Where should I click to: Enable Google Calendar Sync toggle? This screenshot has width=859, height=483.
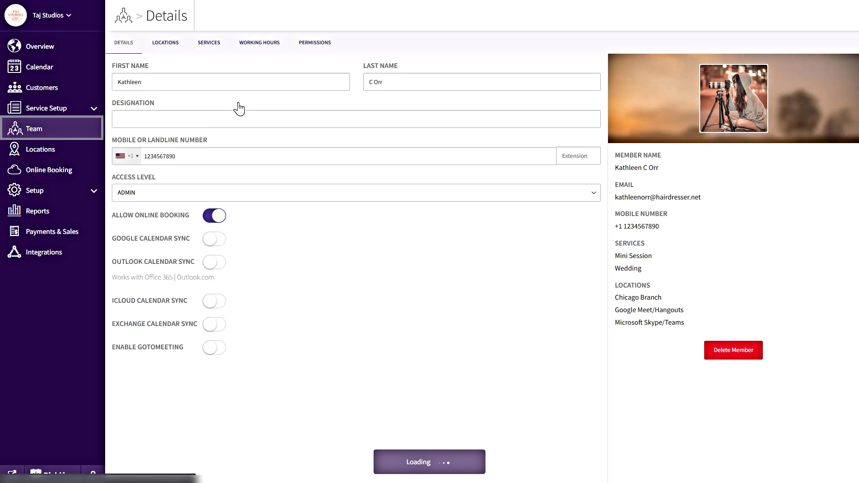click(214, 239)
